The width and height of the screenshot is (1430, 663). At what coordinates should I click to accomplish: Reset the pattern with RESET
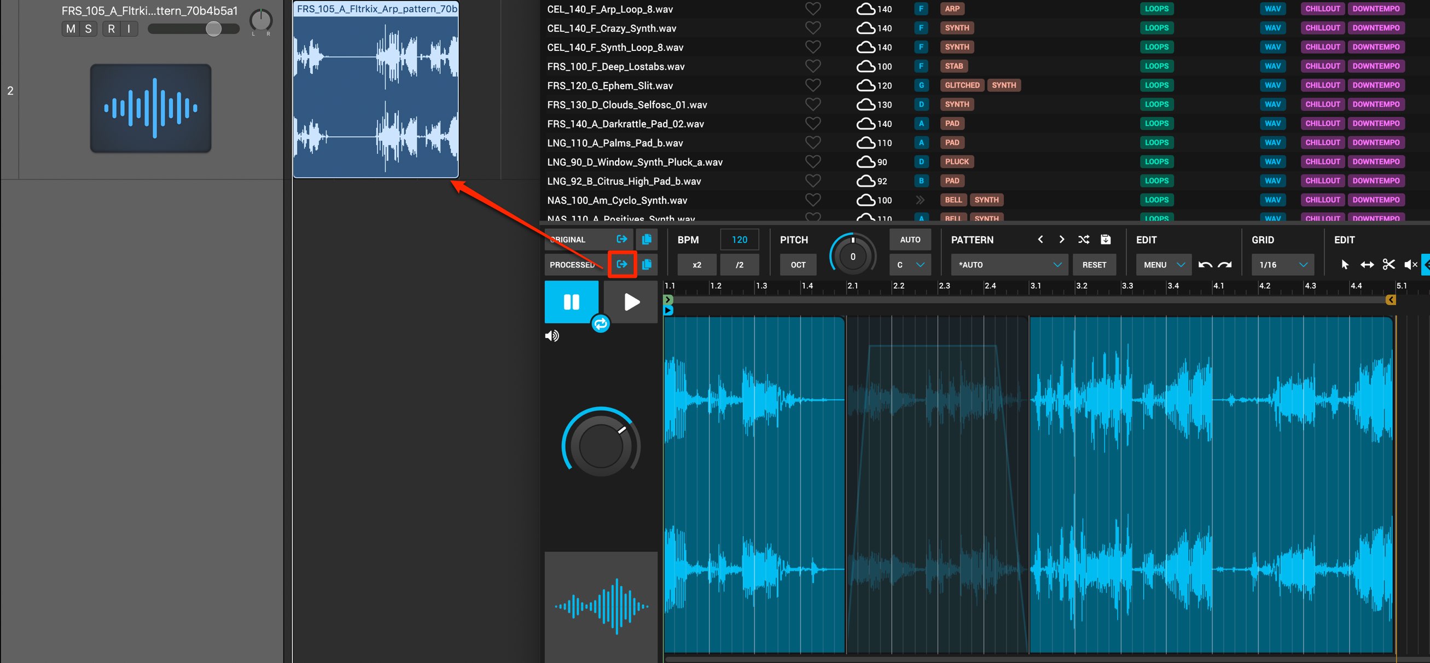(x=1094, y=265)
